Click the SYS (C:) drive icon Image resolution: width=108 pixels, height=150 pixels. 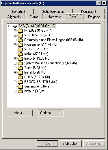[x=15, y=26]
